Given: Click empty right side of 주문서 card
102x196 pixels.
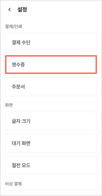Looking at the screenshot, I should 75,87.
